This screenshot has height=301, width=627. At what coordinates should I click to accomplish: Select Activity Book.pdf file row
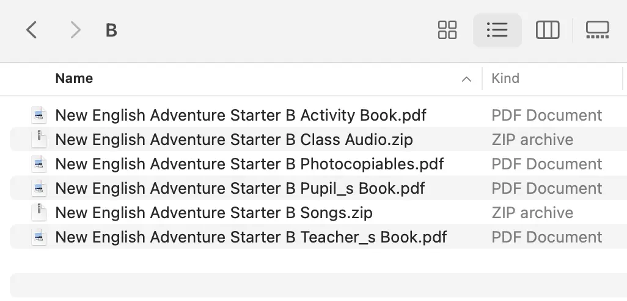coord(318,115)
